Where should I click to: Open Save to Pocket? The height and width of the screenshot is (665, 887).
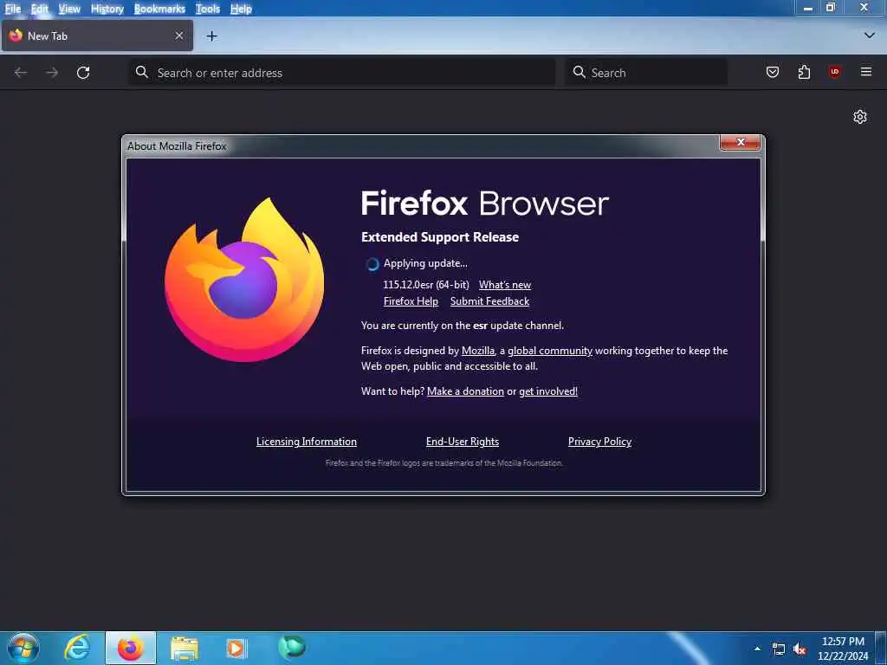(x=772, y=72)
